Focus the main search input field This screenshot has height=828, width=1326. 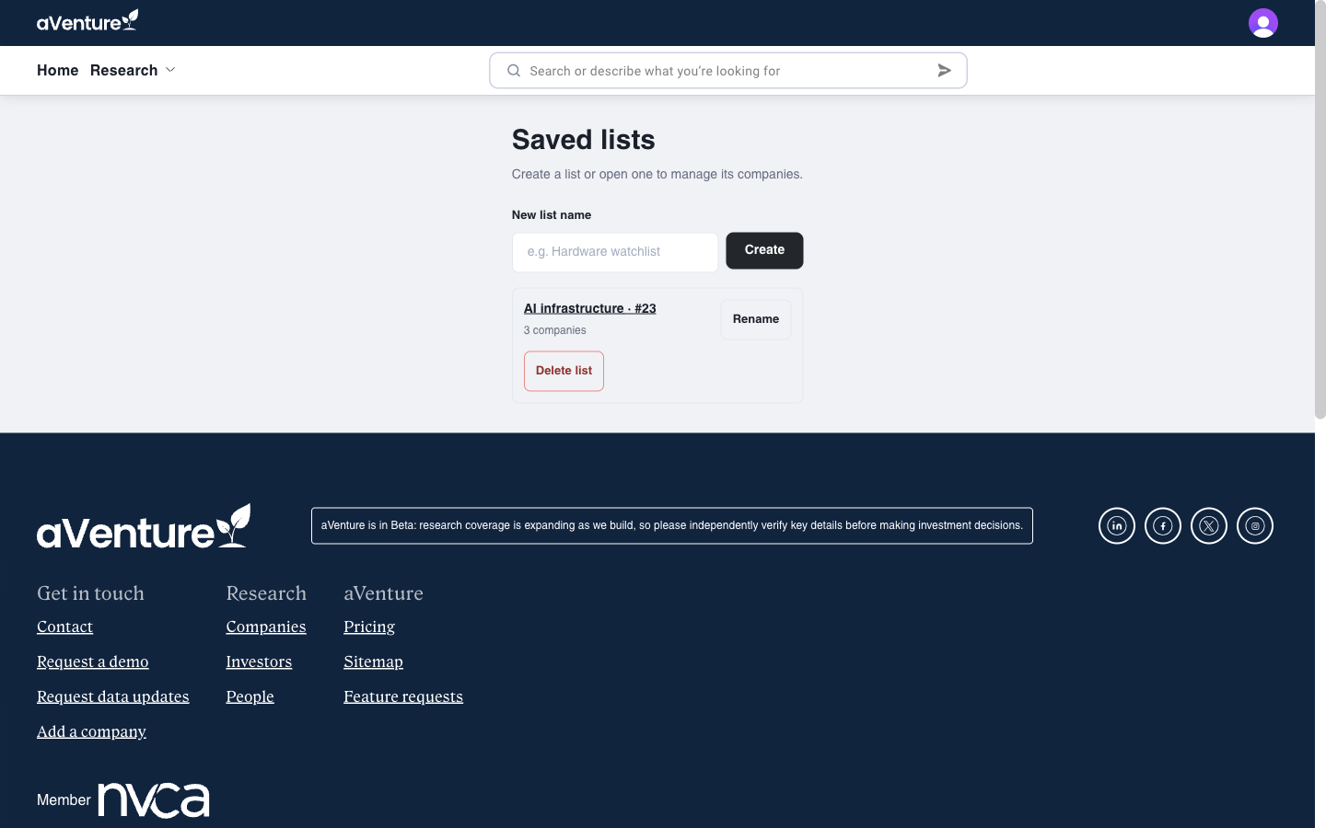click(727, 71)
